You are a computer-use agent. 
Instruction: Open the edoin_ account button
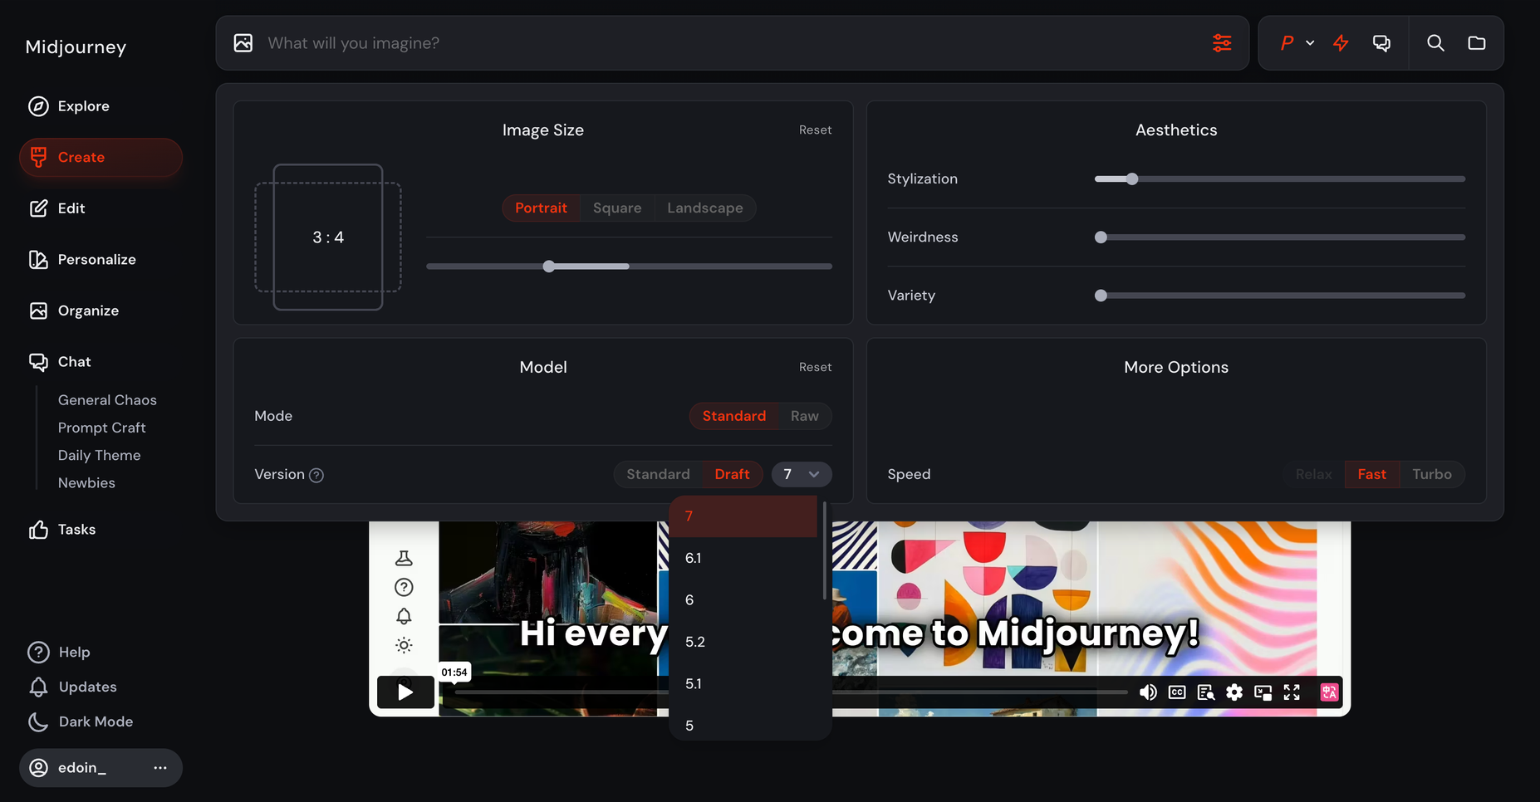tap(101, 768)
